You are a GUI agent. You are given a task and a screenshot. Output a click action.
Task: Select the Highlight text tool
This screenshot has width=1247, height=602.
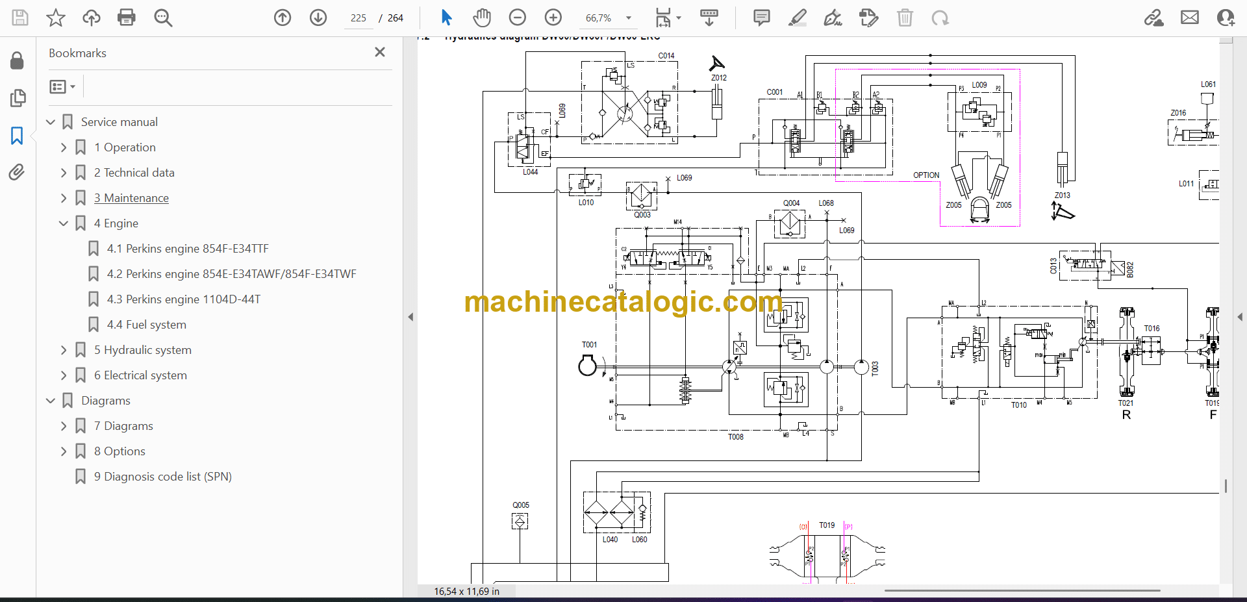(797, 18)
